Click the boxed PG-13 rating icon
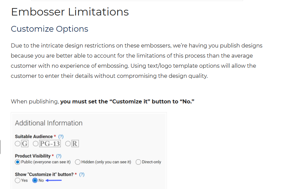This screenshot has height=189, width=295. (x=50, y=144)
